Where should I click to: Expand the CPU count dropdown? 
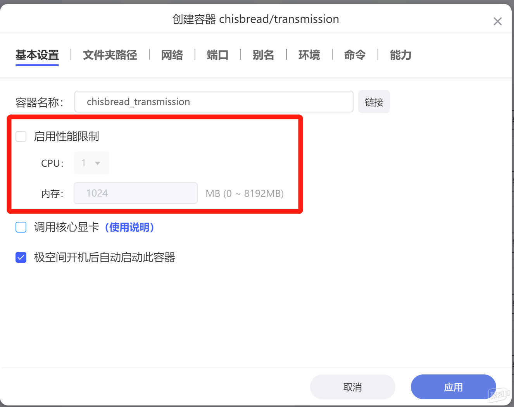[91, 163]
